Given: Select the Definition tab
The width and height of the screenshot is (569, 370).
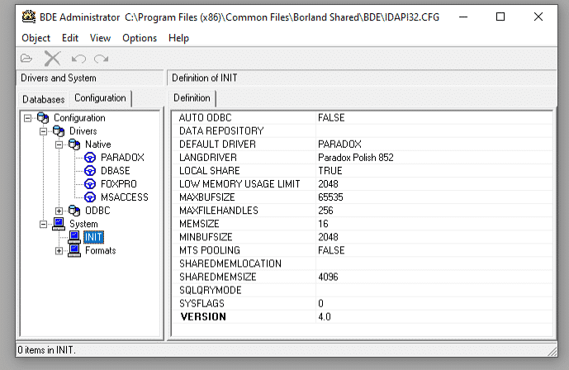Looking at the screenshot, I should pyautogui.click(x=192, y=98).
